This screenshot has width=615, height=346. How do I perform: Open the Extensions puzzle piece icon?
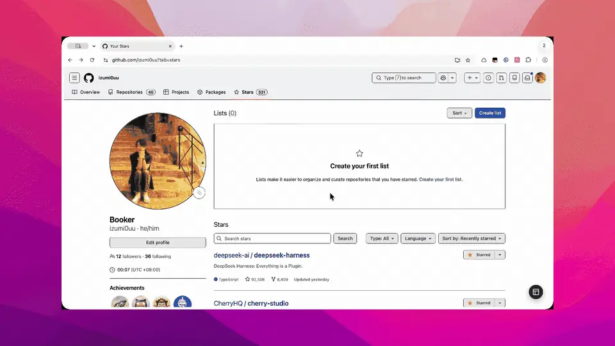(x=529, y=60)
